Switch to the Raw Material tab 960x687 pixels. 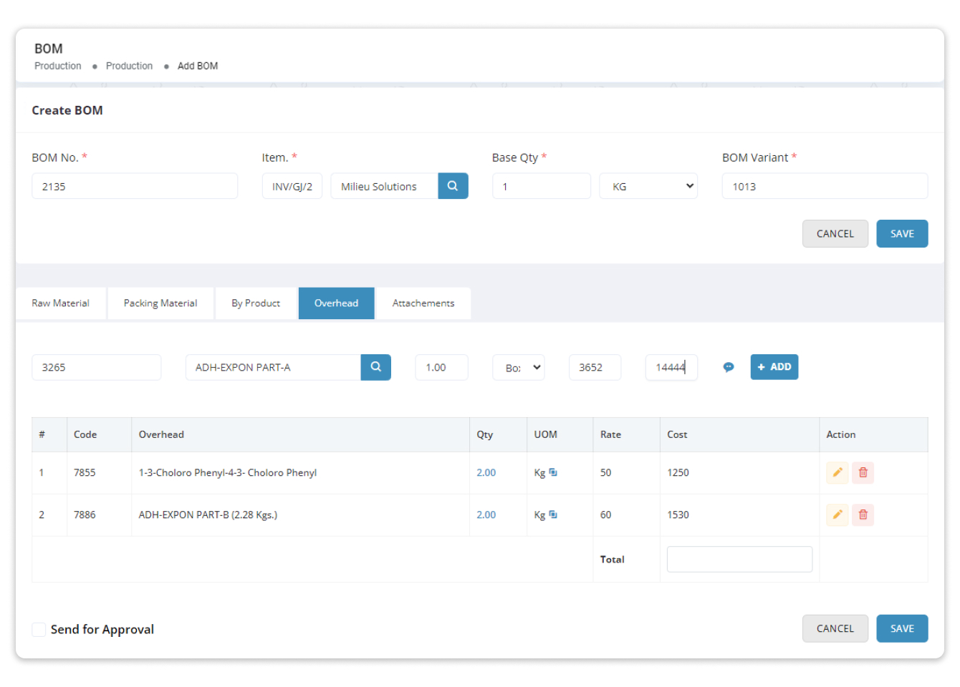(x=61, y=303)
